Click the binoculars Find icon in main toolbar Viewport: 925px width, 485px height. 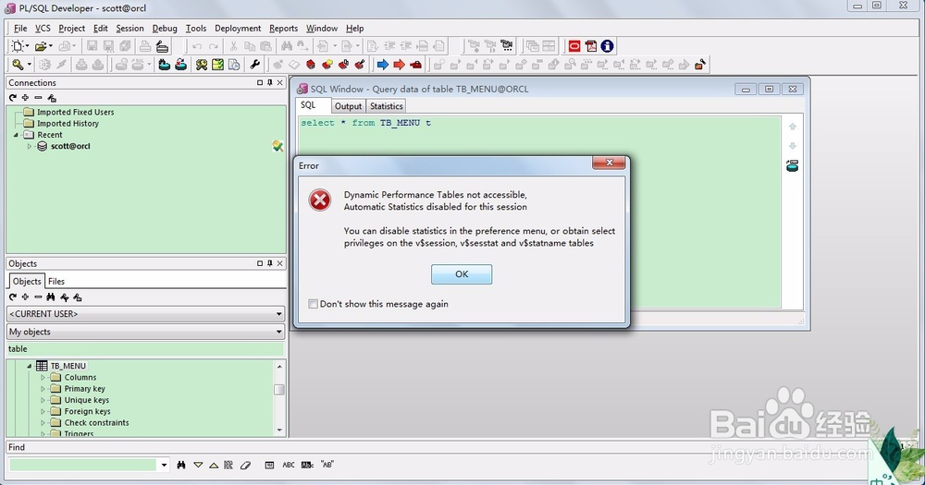[x=287, y=46]
